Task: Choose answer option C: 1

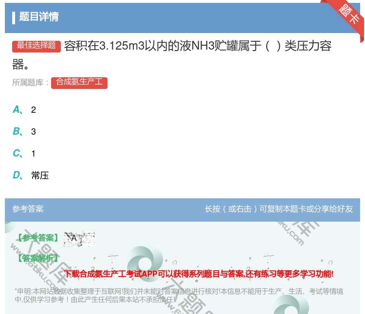Action: 24,154
